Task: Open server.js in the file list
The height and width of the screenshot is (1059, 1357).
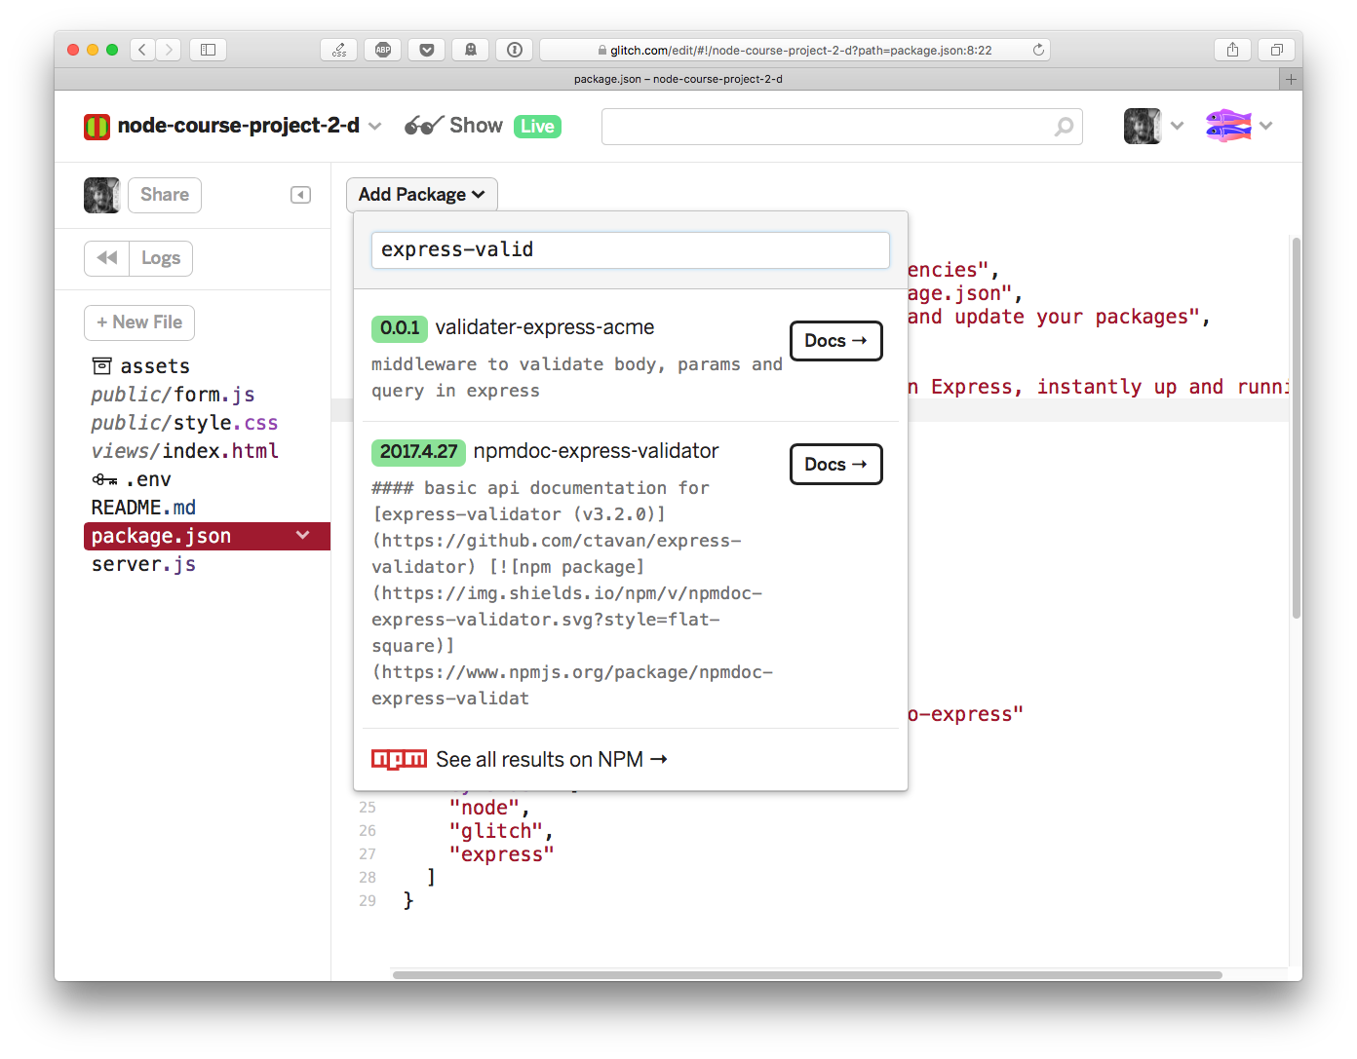Action: (x=143, y=564)
